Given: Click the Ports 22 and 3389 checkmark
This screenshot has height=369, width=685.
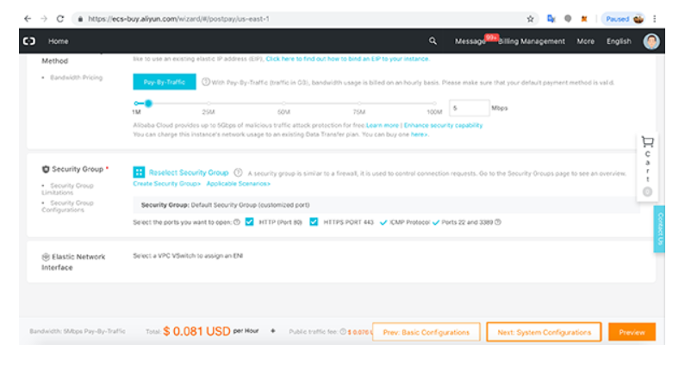Looking at the screenshot, I should pos(435,222).
